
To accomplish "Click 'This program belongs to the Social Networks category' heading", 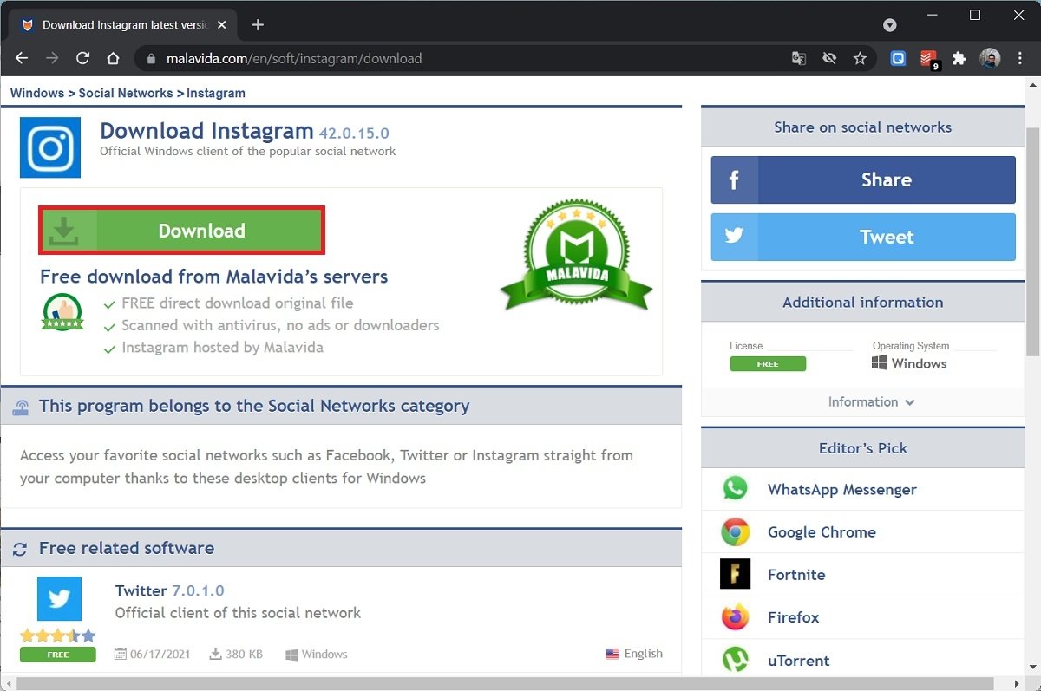I will [x=254, y=406].
